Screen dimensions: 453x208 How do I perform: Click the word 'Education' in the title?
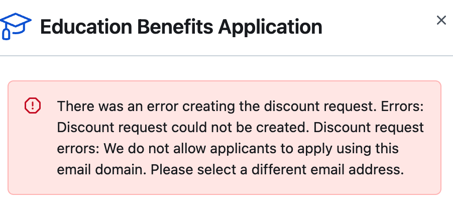(86, 27)
